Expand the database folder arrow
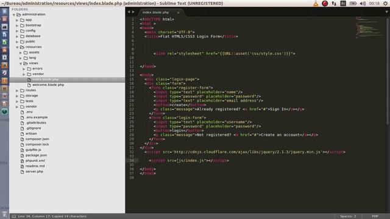 [17, 36]
